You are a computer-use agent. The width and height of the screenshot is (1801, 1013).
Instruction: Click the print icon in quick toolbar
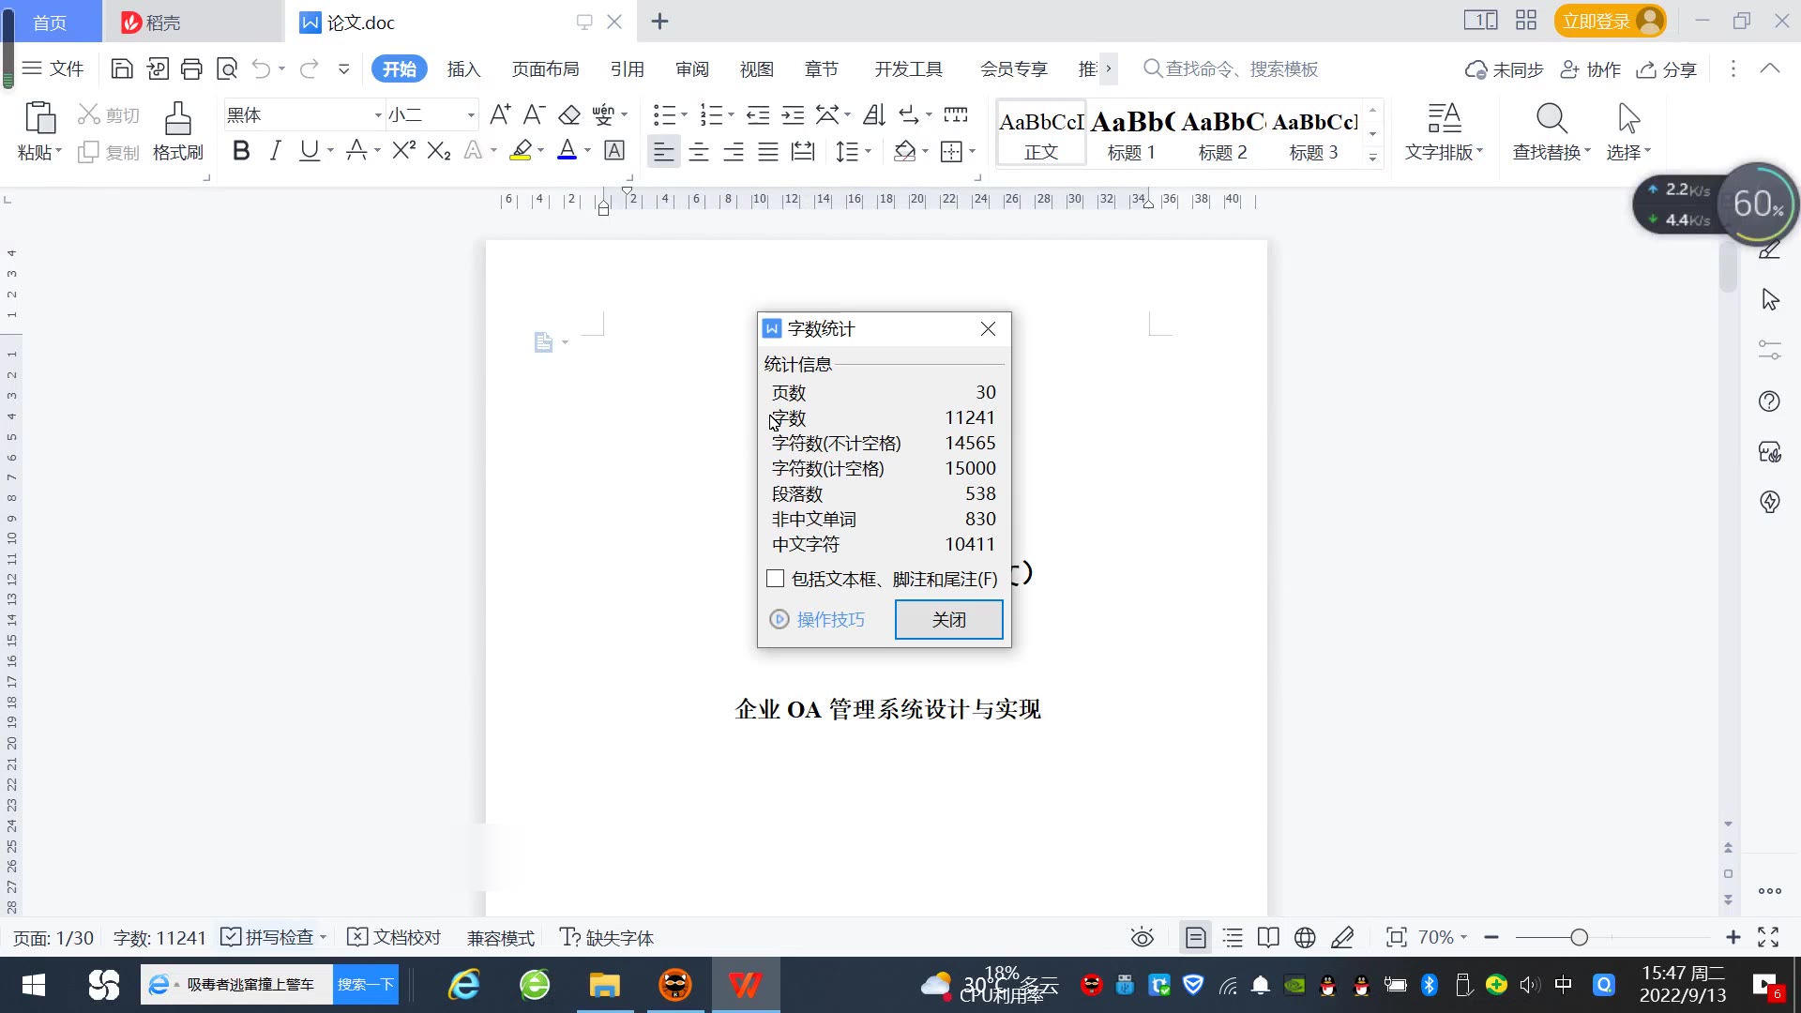191,68
